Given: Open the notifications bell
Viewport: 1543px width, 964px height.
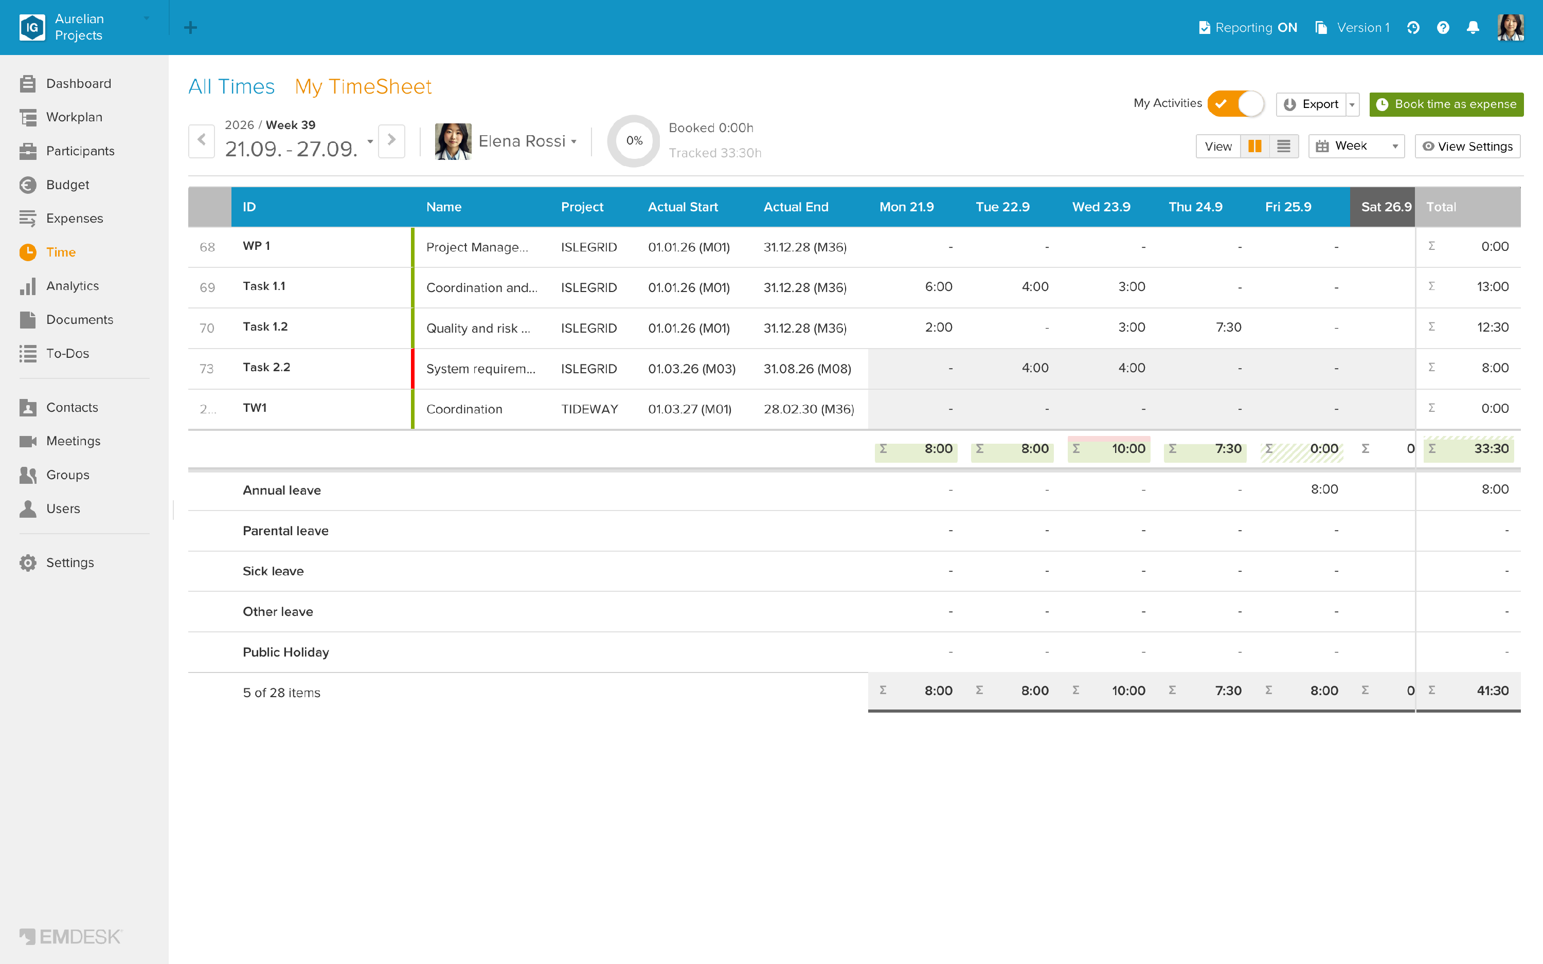Looking at the screenshot, I should coord(1473,27).
